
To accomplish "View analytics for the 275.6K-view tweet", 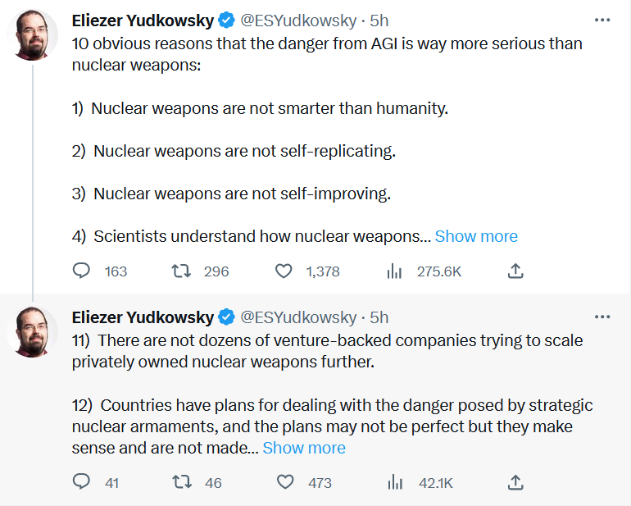I will tap(393, 271).
